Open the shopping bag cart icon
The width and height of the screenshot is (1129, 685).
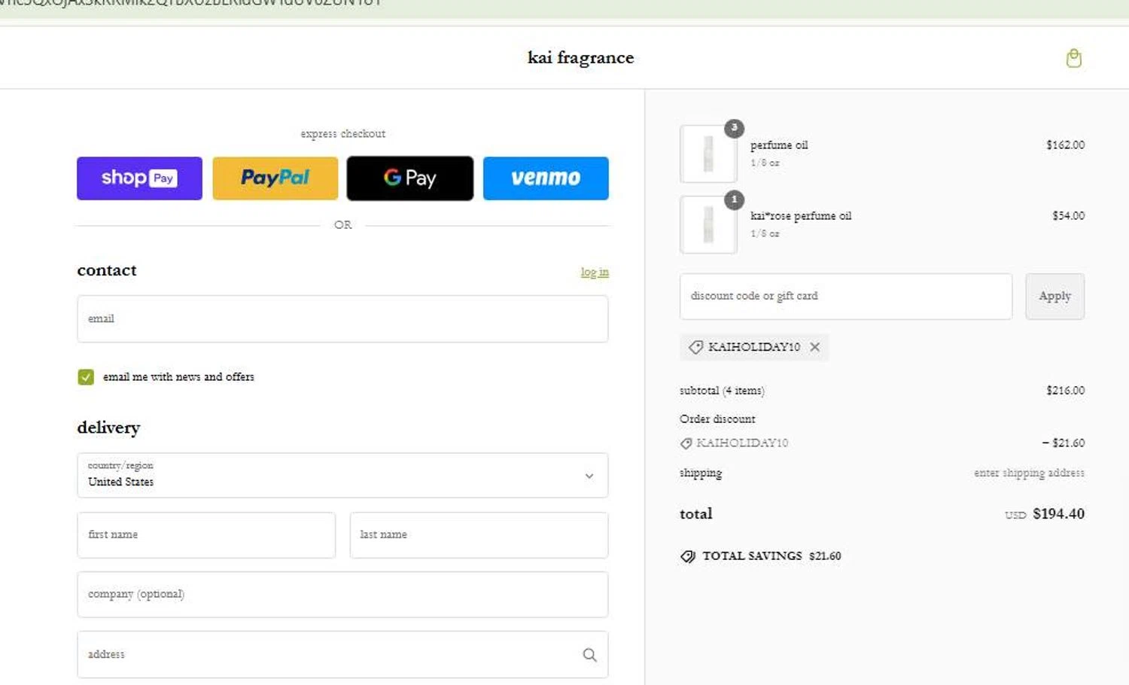(1073, 58)
